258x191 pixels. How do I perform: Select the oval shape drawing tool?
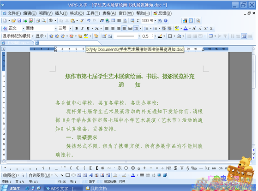point(73,175)
